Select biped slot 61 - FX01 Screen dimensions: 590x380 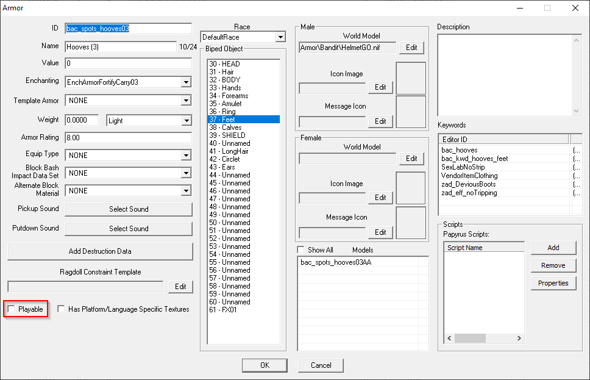tap(244, 310)
